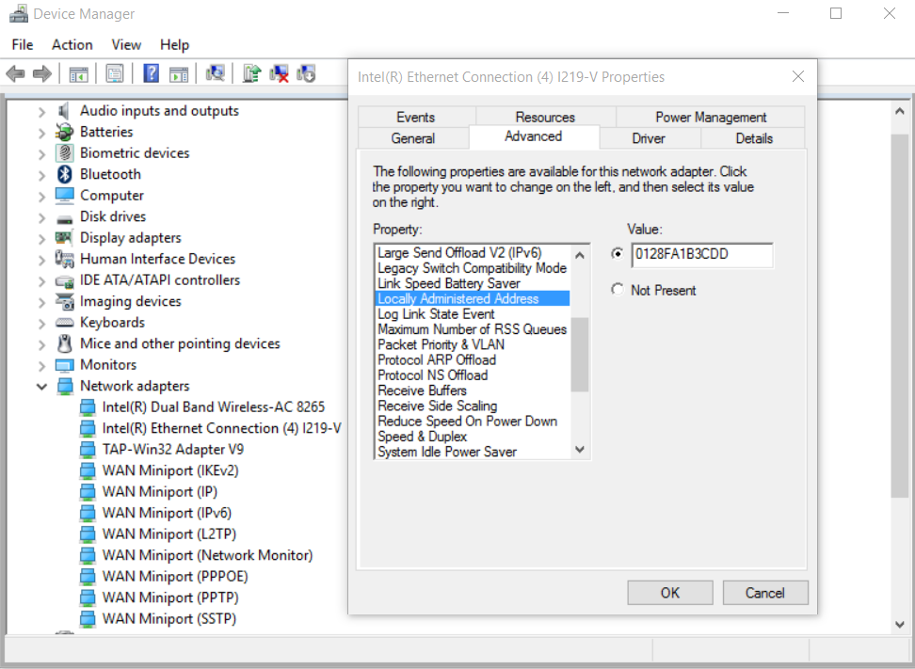Collapse the Network adapters category

pyautogui.click(x=41, y=386)
